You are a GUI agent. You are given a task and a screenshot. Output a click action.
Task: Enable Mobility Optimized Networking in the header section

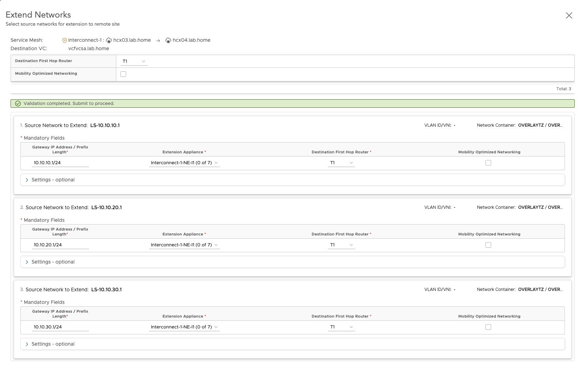point(123,74)
